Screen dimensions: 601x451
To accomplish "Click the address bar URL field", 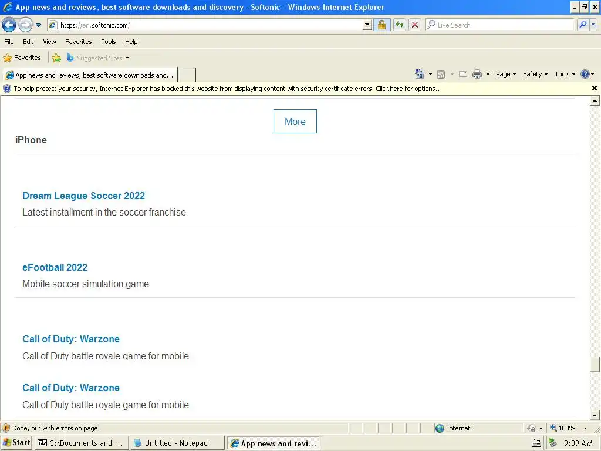I will tap(210, 25).
